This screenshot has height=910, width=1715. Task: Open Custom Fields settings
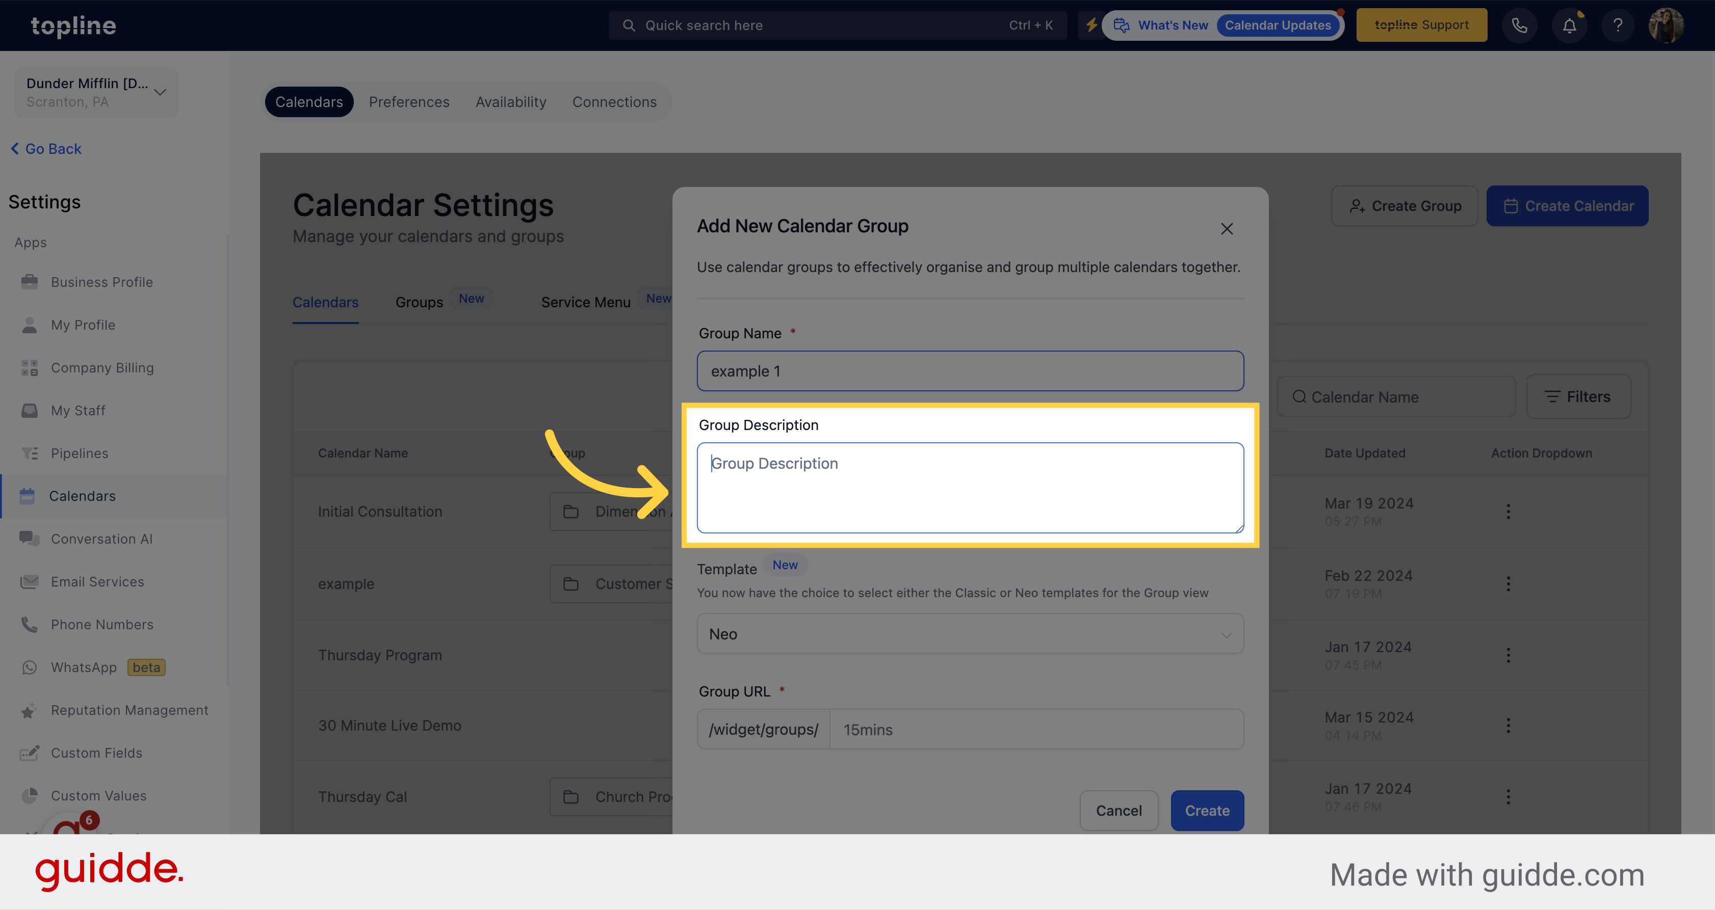(x=96, y=753)
